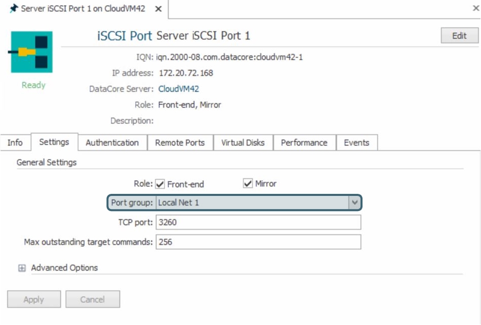The width and height of the screenshot is (481, 325).
Task: Click the pin icon on the tab title
Action: click(14, 10)
